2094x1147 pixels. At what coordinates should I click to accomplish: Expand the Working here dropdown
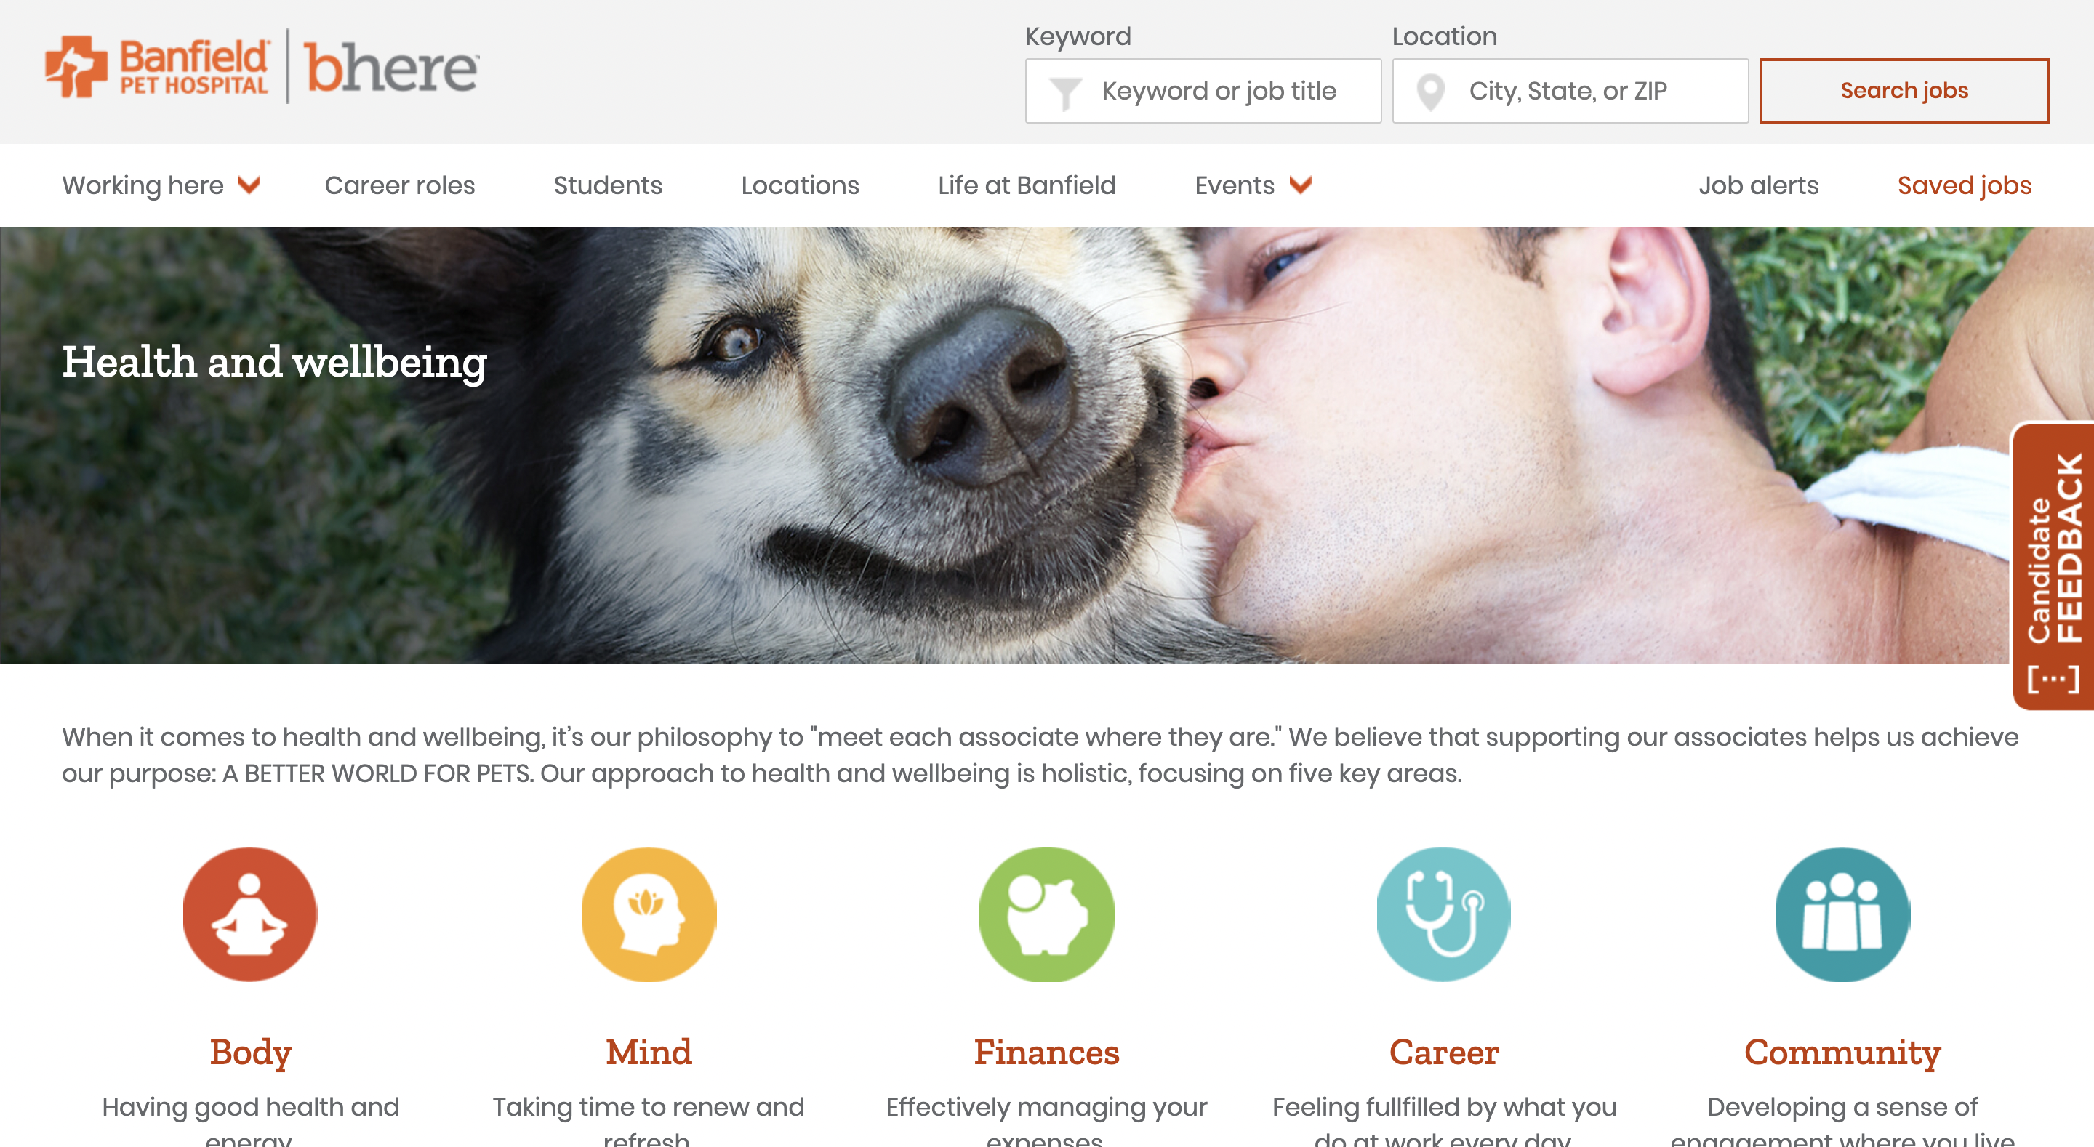(161, 185)
